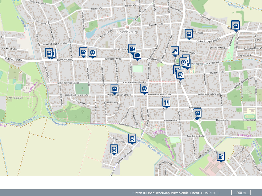This screenshot has height=196, width=262.
Task: Select the hammer craftsman marker by Bussardstraße
Action: 174,51
